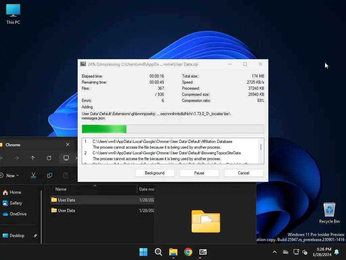Image resolution: width=346 pixels, height=260 pixels.
Task: Open File Explorer from the taskbar
Action: (173, 252)
